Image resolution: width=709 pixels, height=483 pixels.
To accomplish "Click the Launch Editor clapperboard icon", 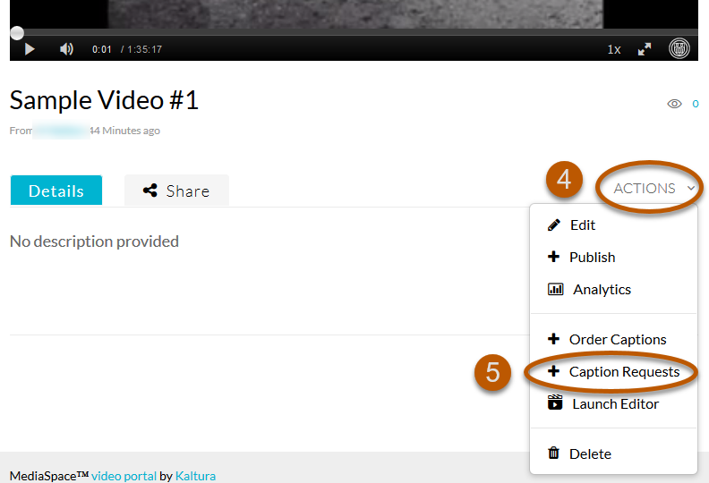I will 555,403.
